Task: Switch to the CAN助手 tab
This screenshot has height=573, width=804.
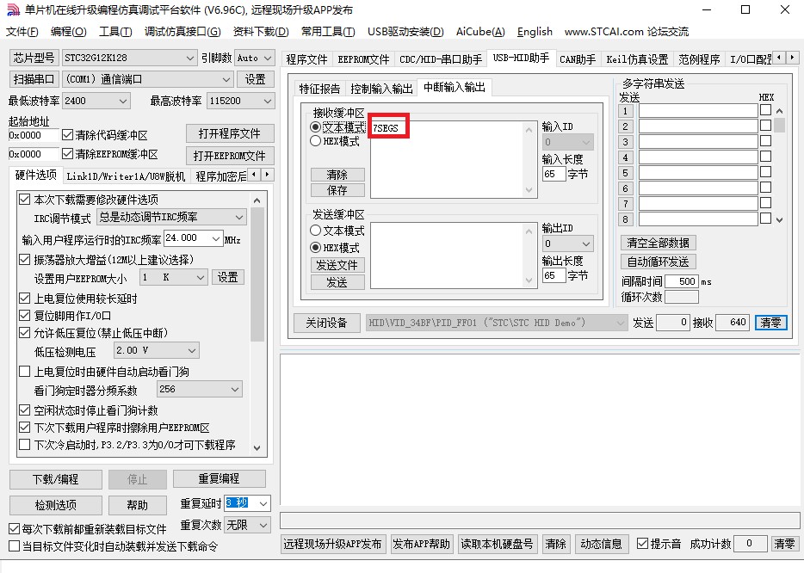Action: pyautogui.click(x=577, y=59)
